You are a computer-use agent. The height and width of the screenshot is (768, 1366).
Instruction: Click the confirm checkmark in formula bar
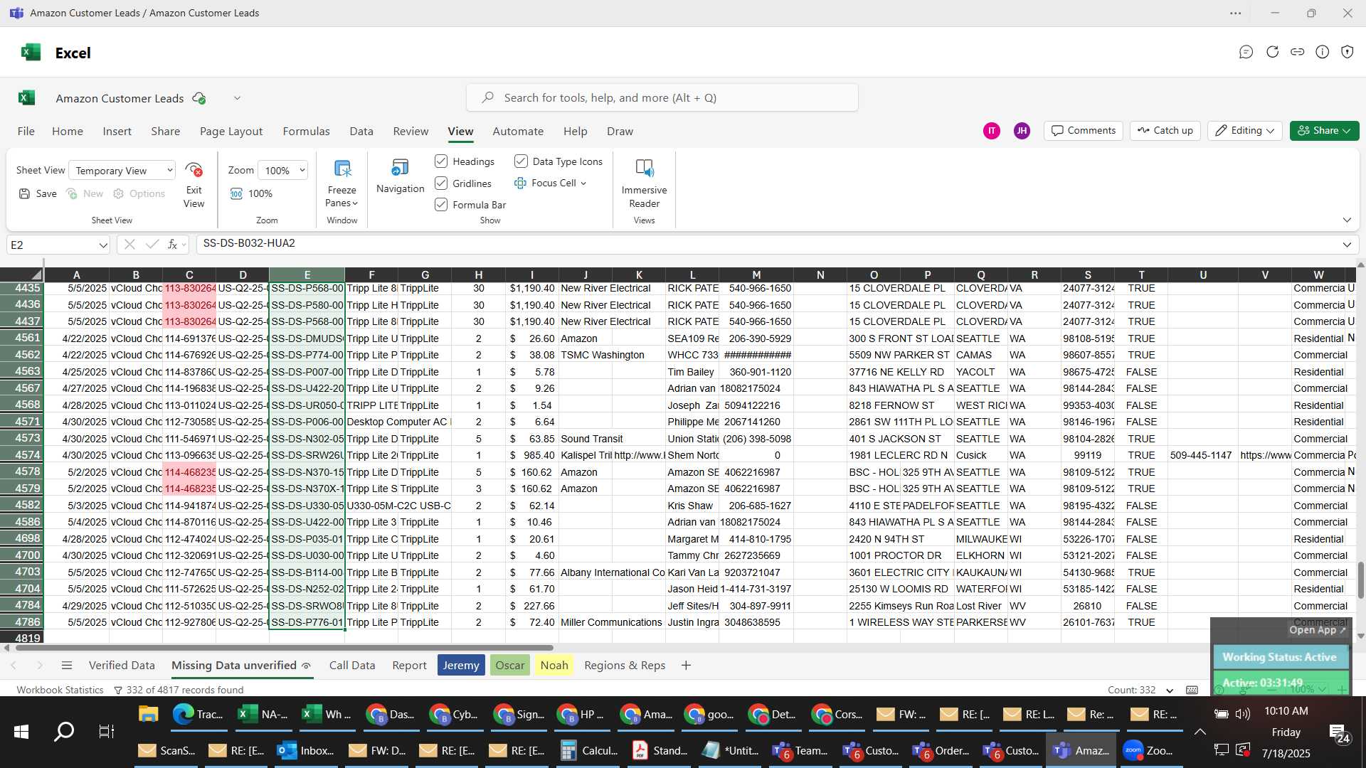click(152, 245)
